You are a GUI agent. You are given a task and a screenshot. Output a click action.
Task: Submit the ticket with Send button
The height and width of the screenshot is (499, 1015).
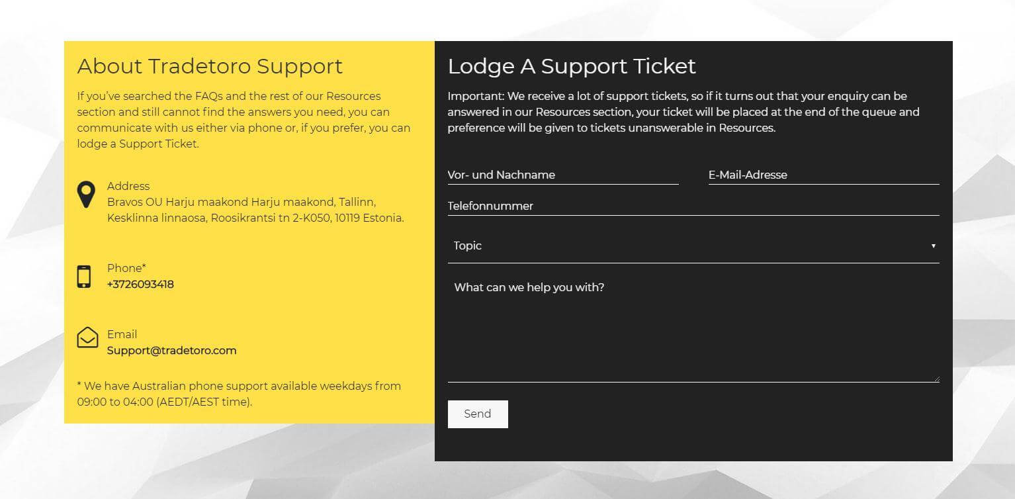click(478, 414)
